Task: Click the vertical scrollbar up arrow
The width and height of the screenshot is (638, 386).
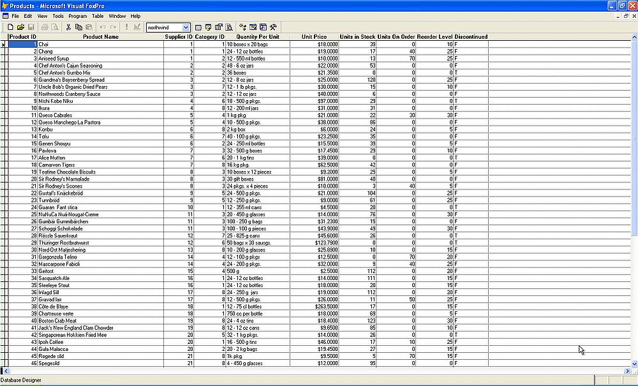Action: [x=634, y=37]
